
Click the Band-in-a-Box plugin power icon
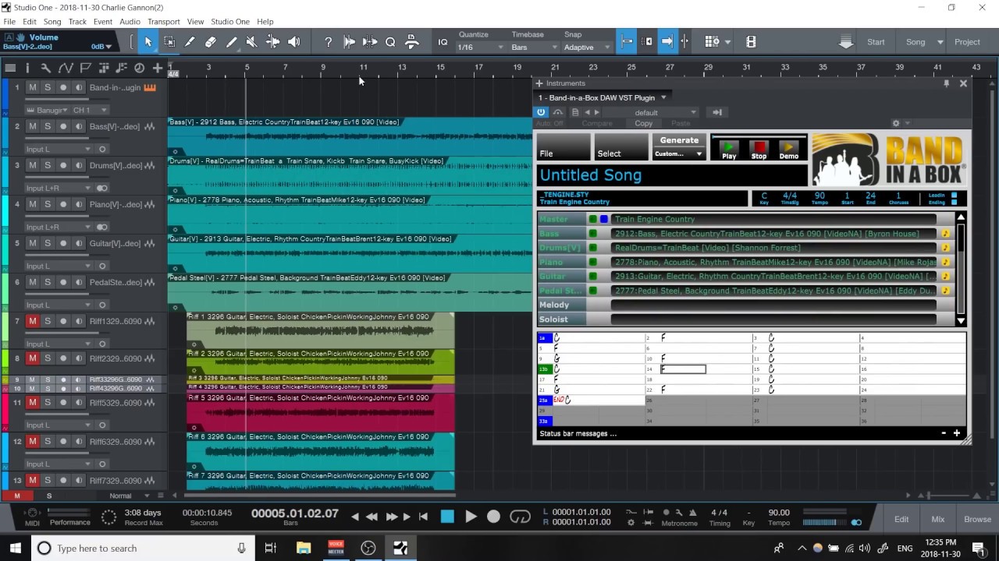pos(541,112)
